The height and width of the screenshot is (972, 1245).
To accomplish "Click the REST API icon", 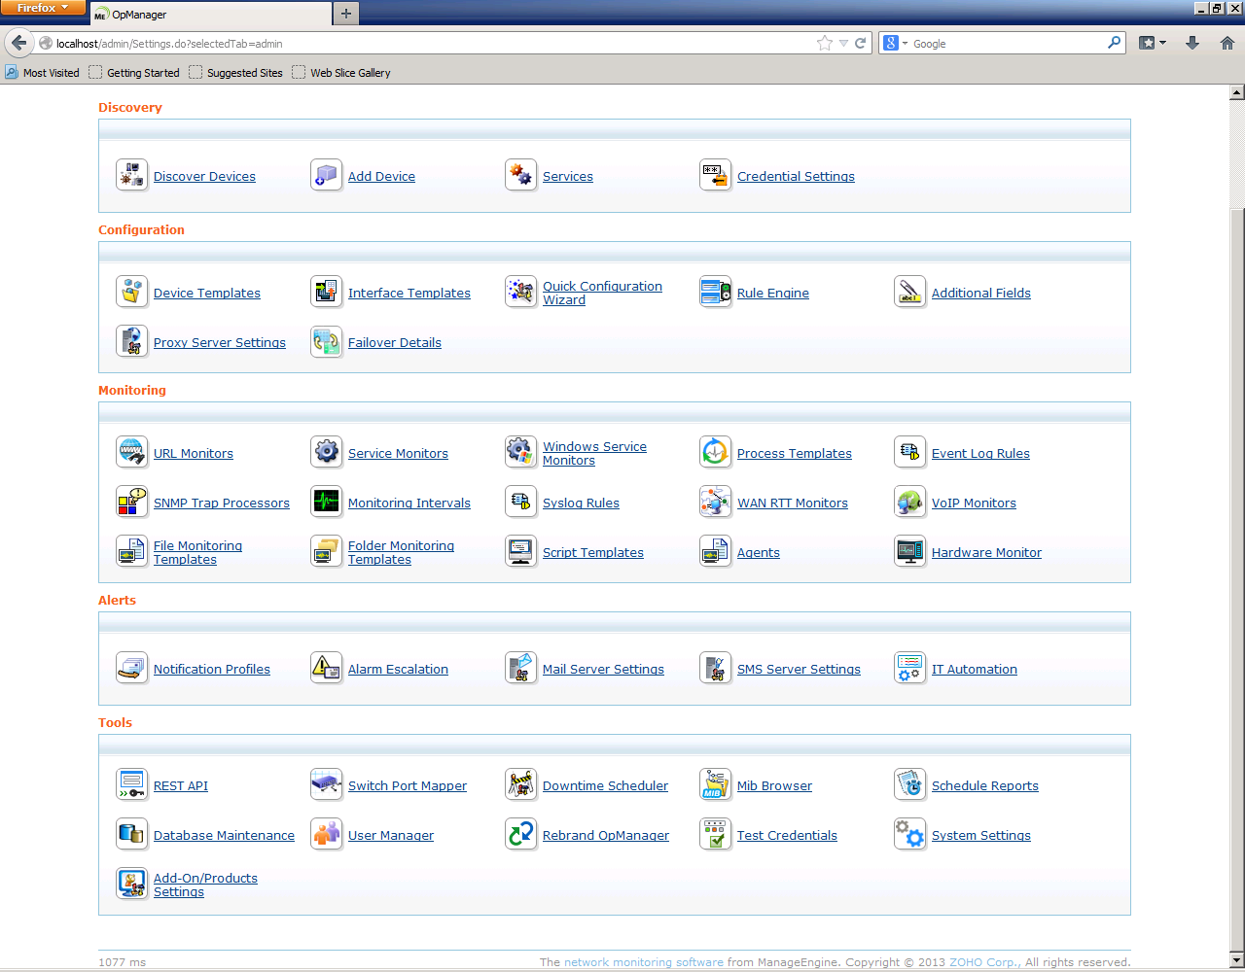I will 131,784.
